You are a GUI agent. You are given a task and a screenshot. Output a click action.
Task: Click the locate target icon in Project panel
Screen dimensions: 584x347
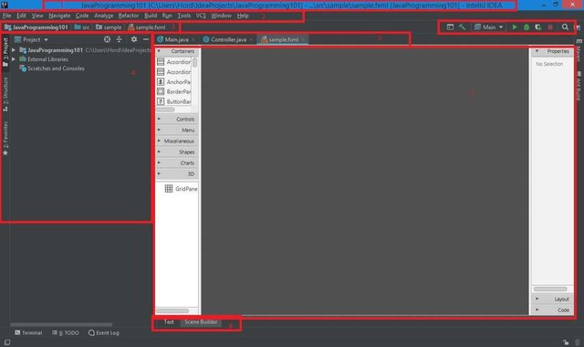coord(107,39)
